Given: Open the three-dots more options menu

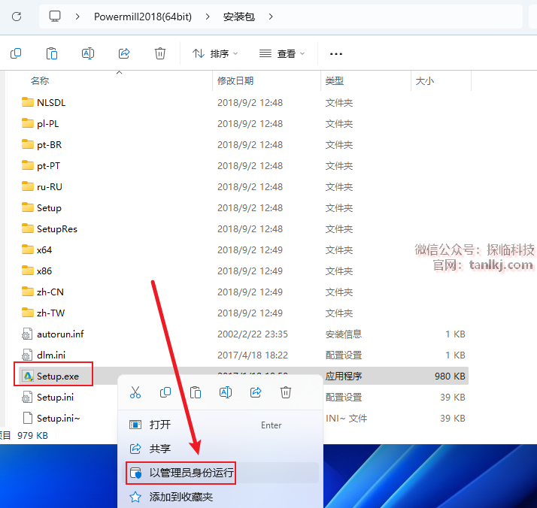Looking at the screenshot, I should click(x=336, y=53).
